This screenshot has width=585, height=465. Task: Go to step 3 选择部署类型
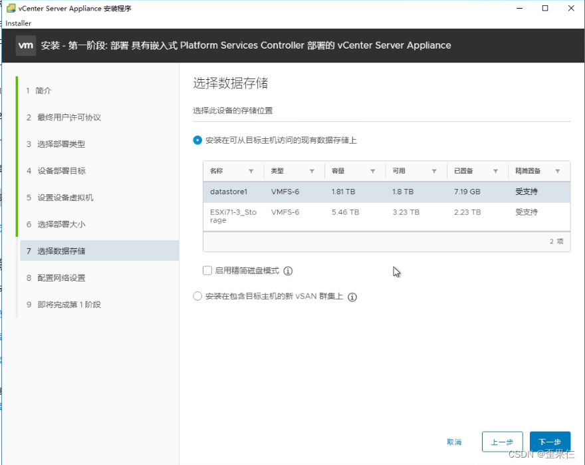point(56,144)
